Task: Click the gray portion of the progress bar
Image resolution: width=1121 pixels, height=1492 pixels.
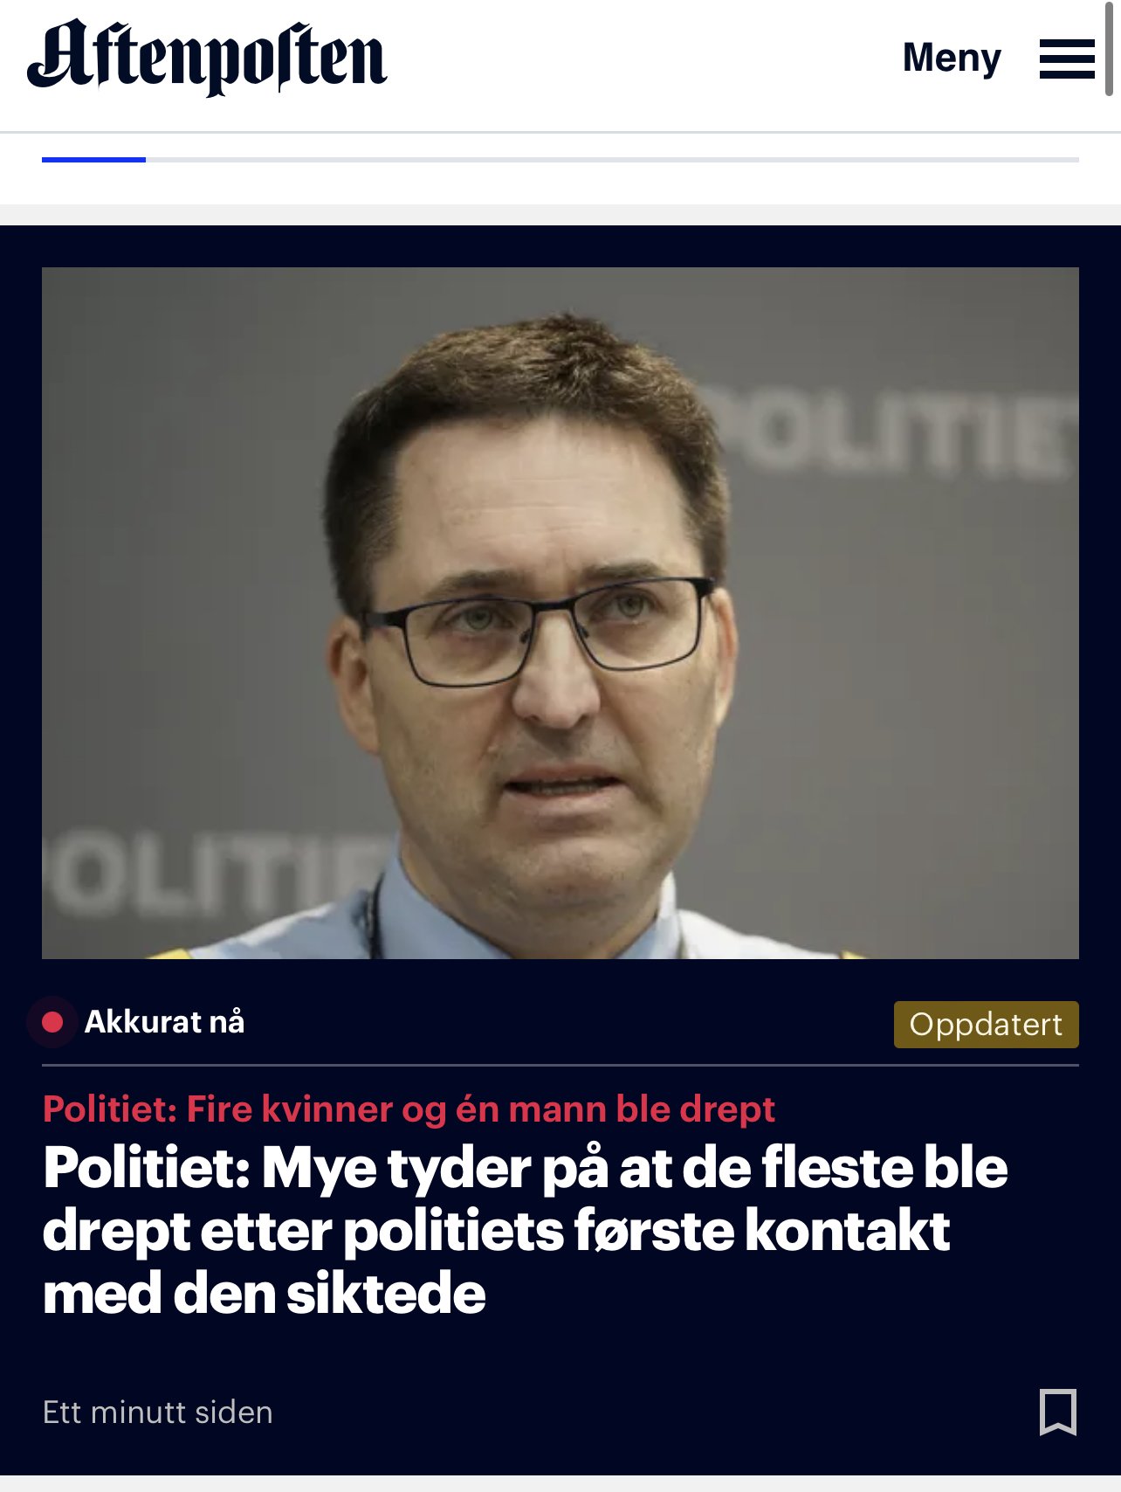Action: pos(612,160)
